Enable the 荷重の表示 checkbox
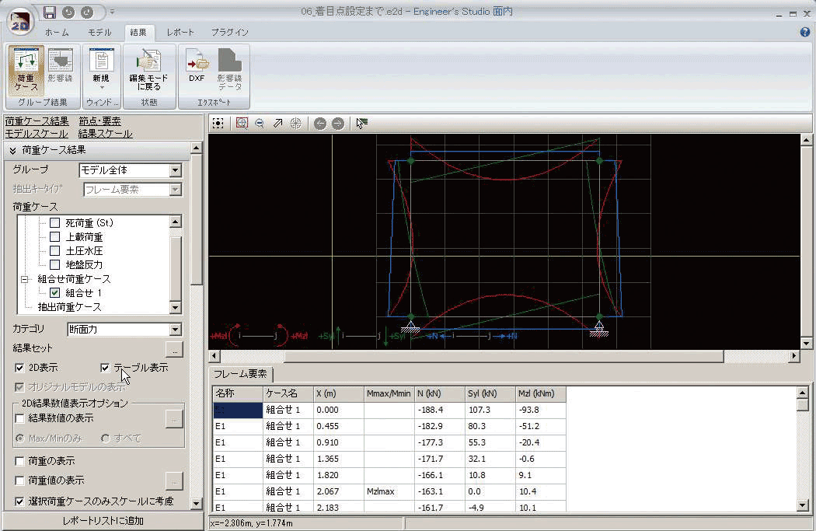This screenshot has width=816, height=531. click(x=19, y=461)
